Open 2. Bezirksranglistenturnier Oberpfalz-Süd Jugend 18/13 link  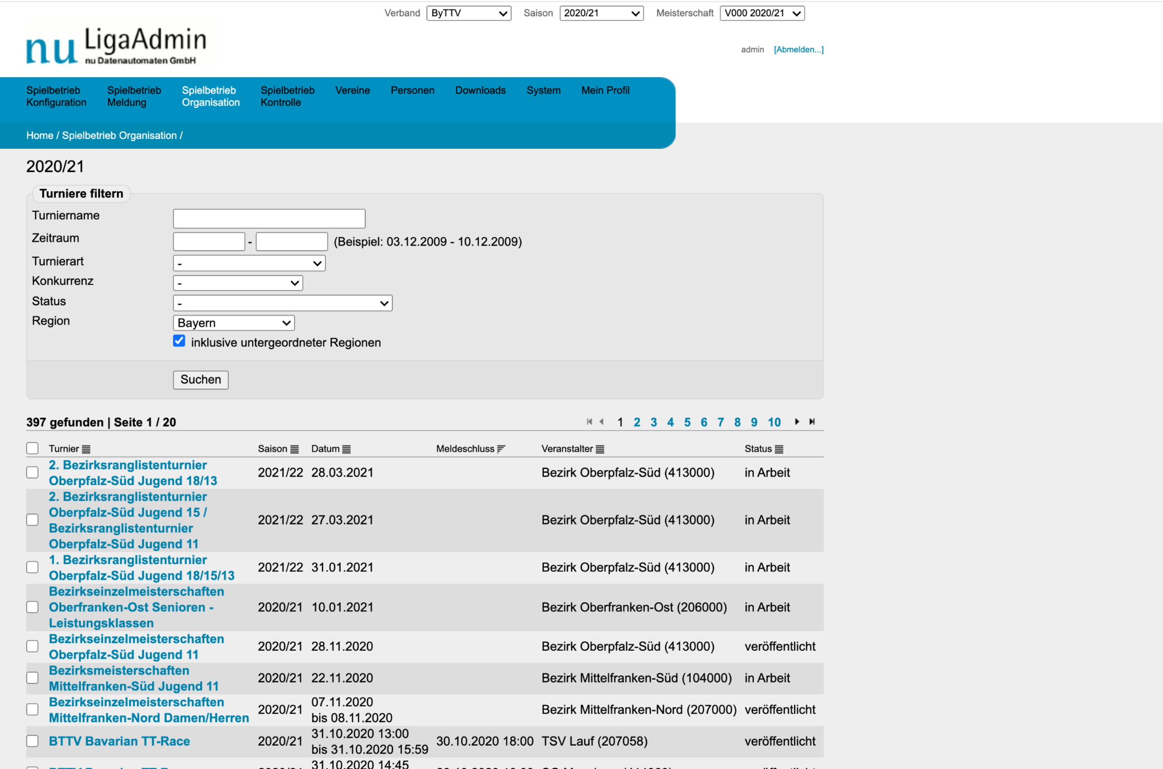133,473
